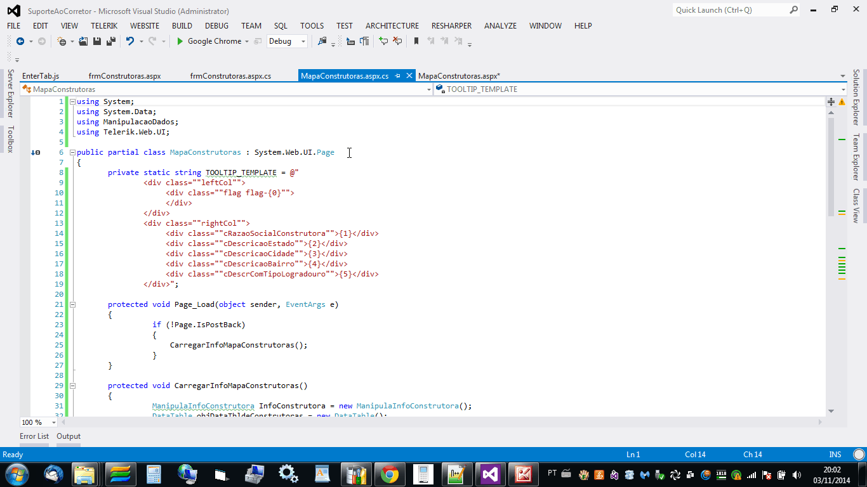Open the Error List panel
Viewport: 867px width, 487px height.
click(34, 436)
